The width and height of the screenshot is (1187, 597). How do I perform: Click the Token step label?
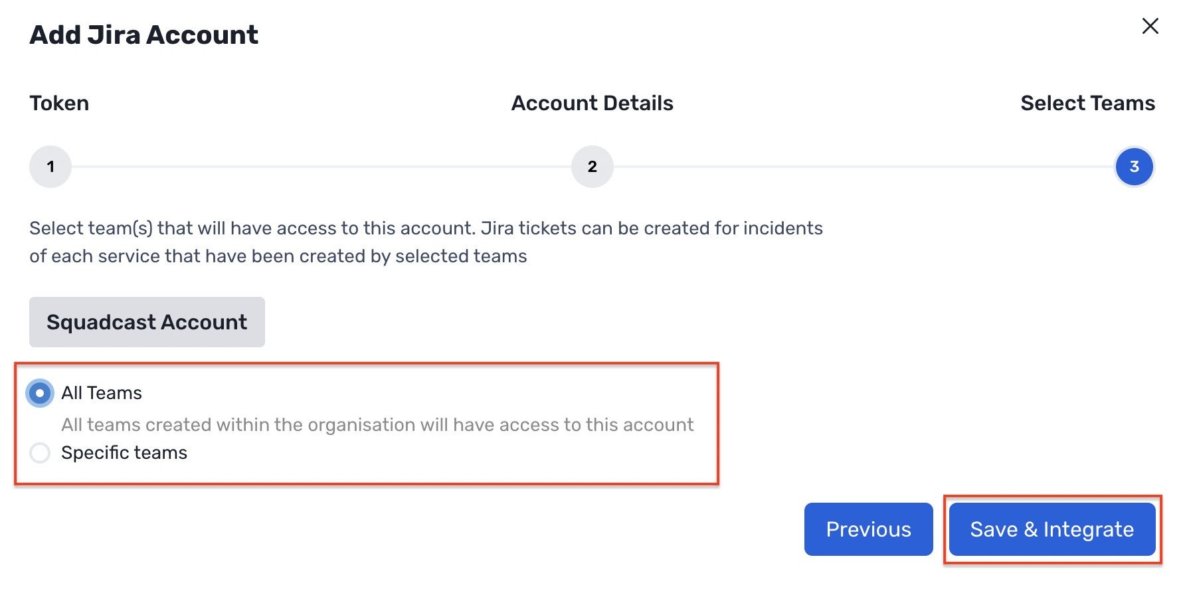(58, 103)
